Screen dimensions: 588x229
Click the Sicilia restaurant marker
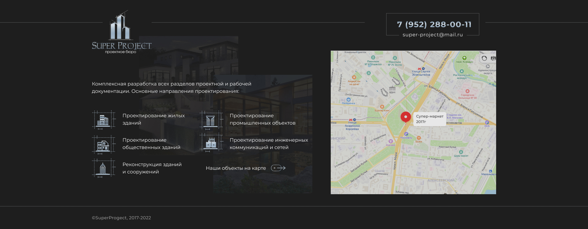[x=419, y=138]
